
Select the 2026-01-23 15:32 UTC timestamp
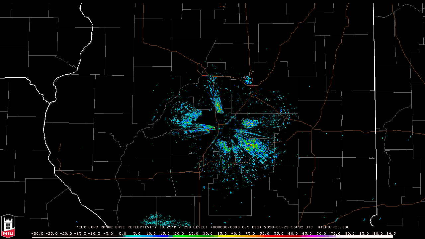[289, 227]
